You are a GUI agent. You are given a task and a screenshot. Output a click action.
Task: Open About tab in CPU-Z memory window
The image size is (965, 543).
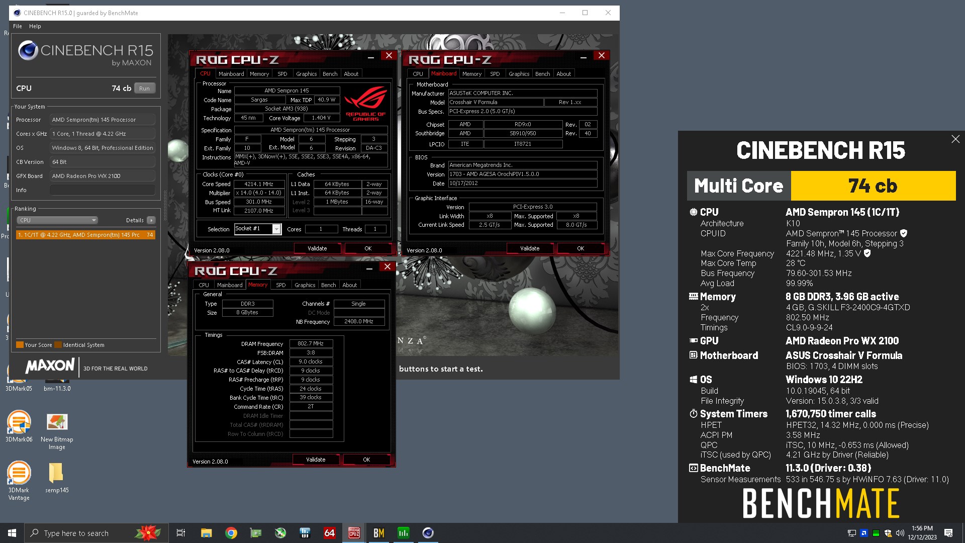point(350,285)
